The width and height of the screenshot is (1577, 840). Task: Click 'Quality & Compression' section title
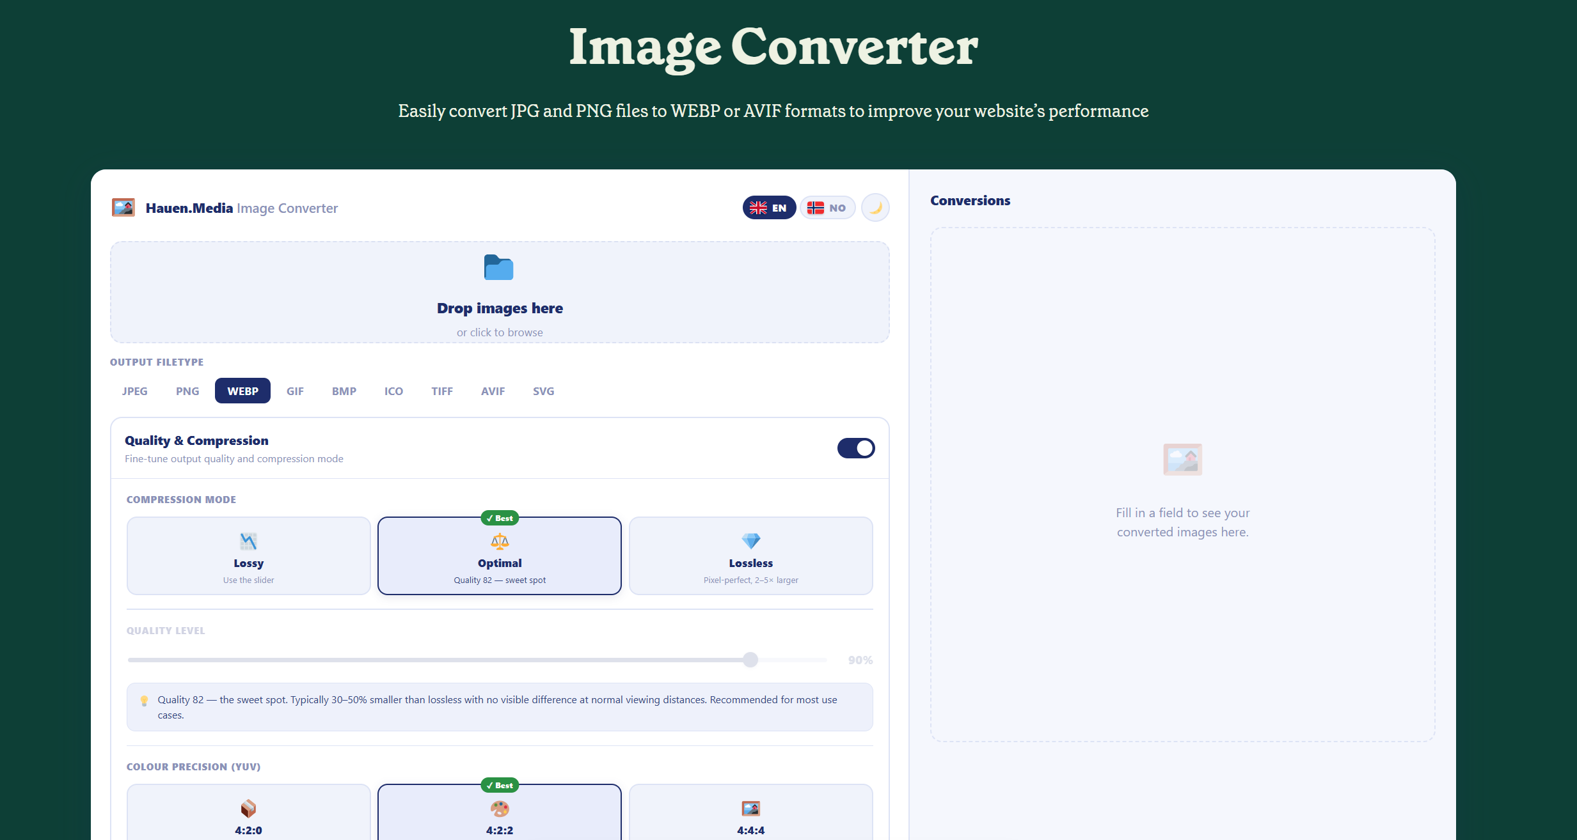[196, 440]
